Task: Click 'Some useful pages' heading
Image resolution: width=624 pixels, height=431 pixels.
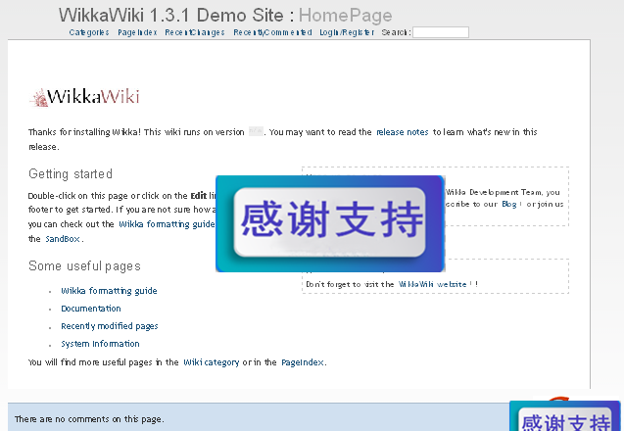Action: 84,265
